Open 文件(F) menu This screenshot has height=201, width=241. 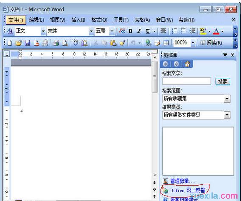(16, 20)
